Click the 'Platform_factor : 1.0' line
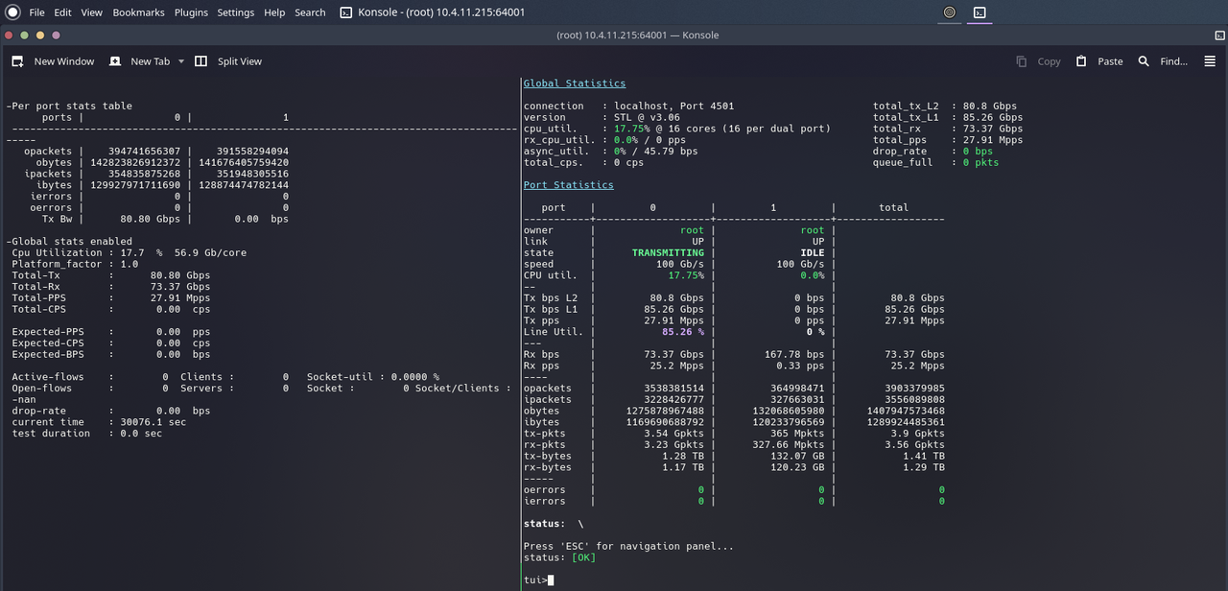The image size is (1228, 591). [x=75, y=264]
